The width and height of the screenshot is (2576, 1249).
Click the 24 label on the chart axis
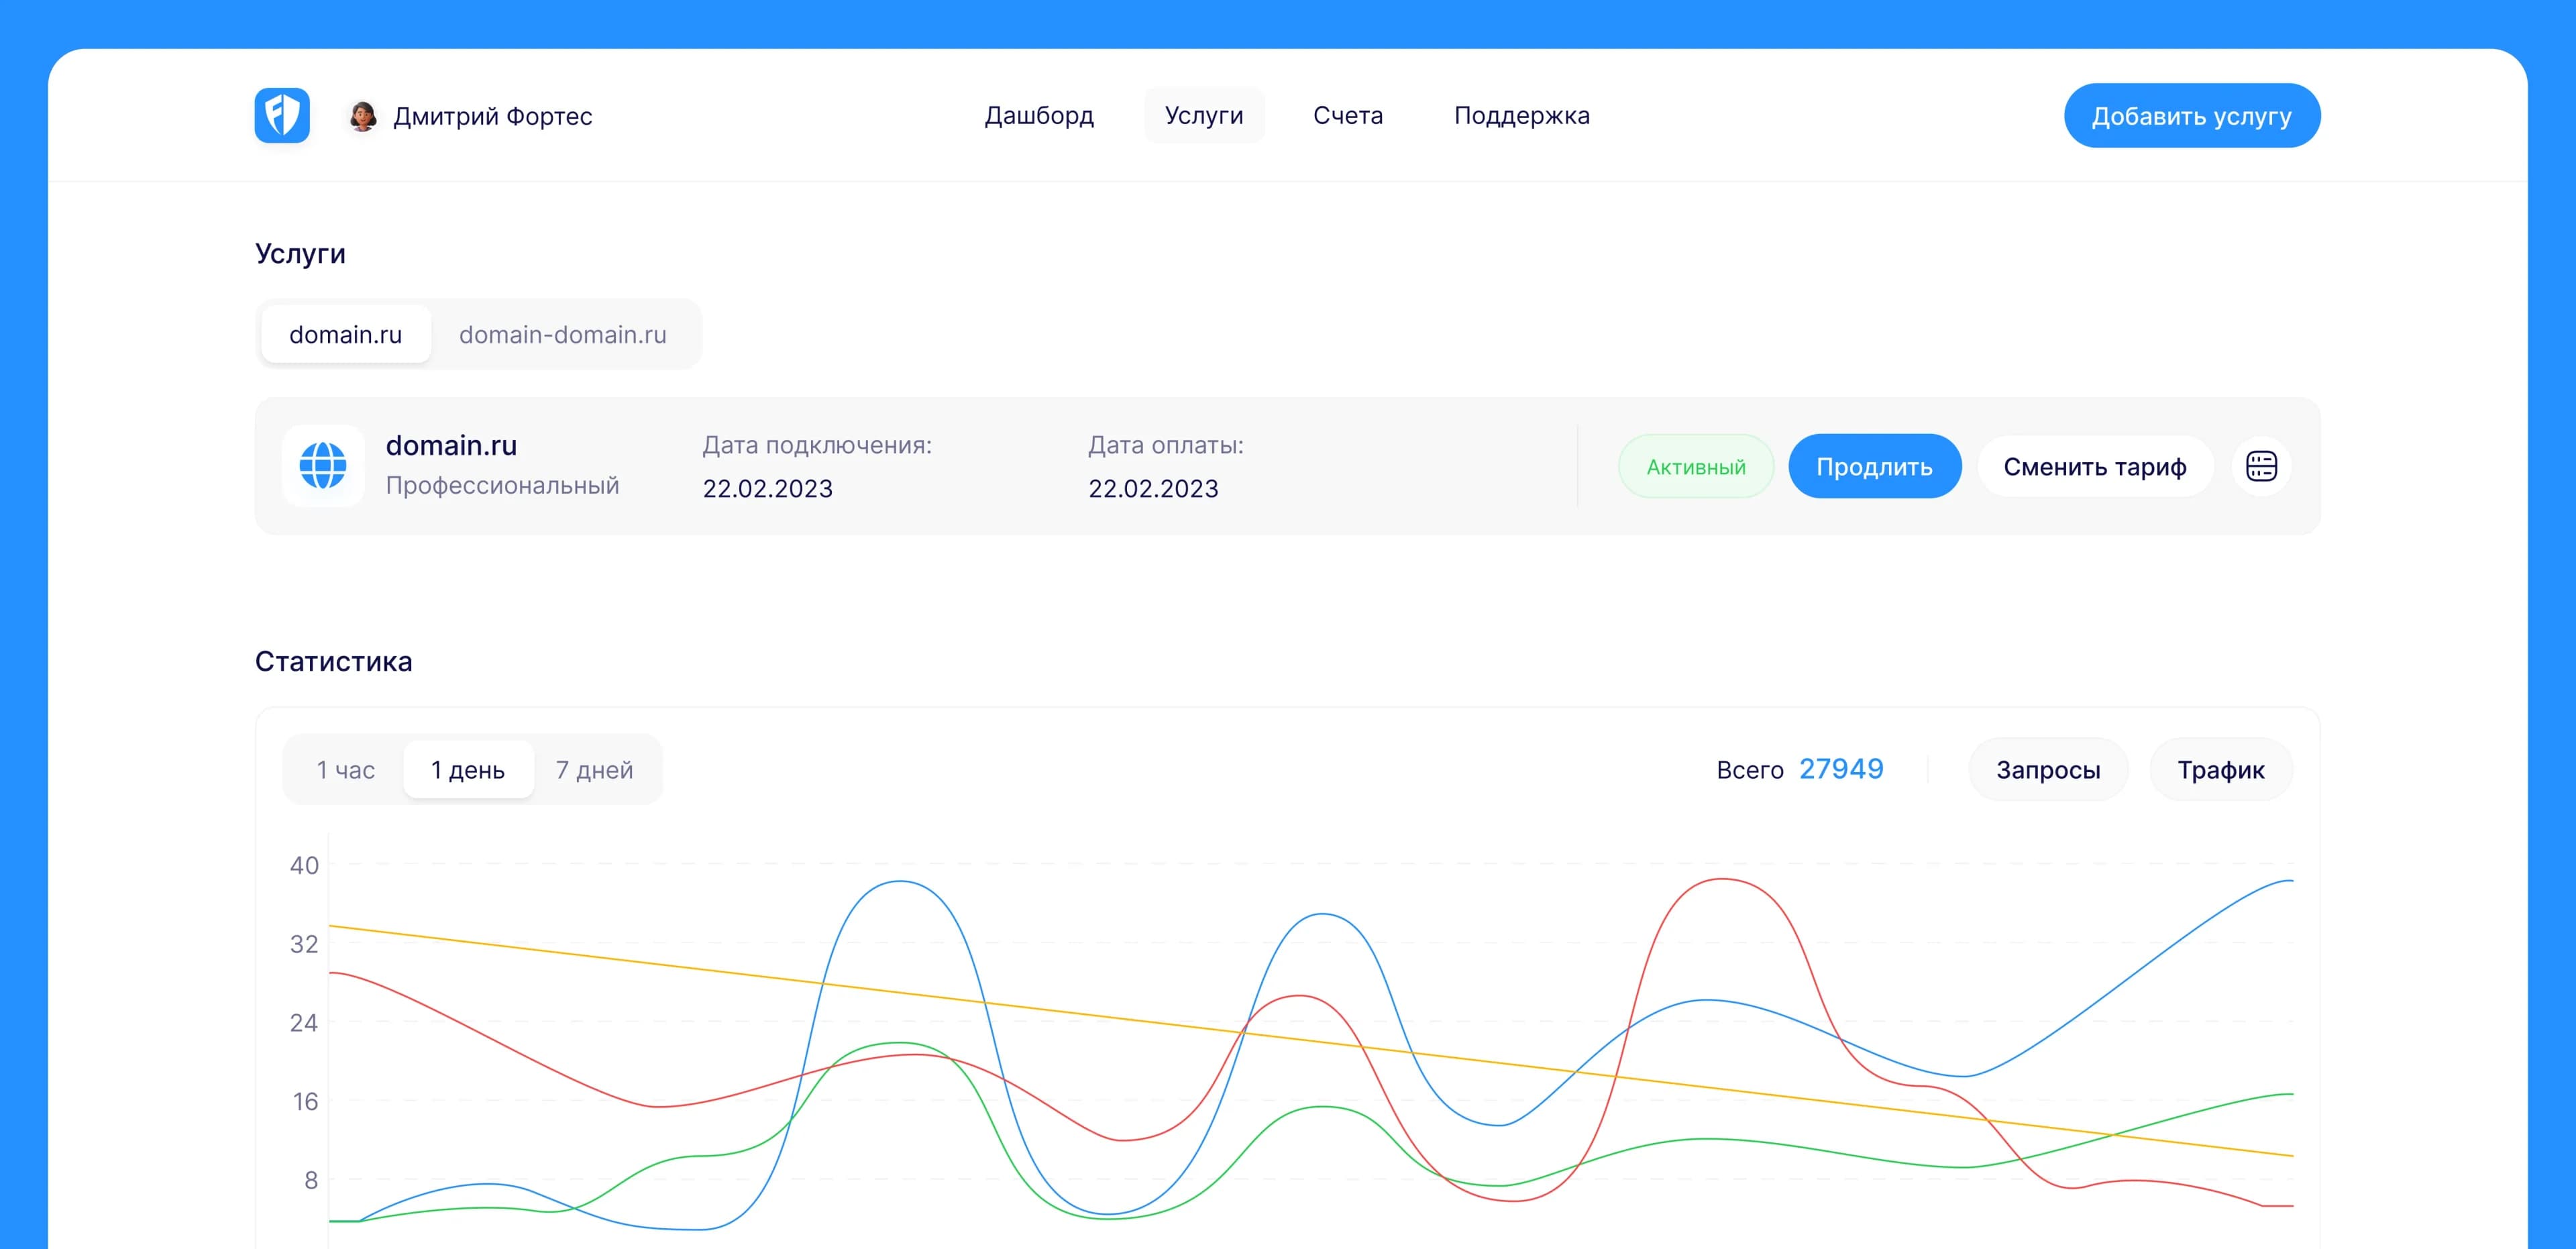pyautogui.click(x=304, y=1022)
